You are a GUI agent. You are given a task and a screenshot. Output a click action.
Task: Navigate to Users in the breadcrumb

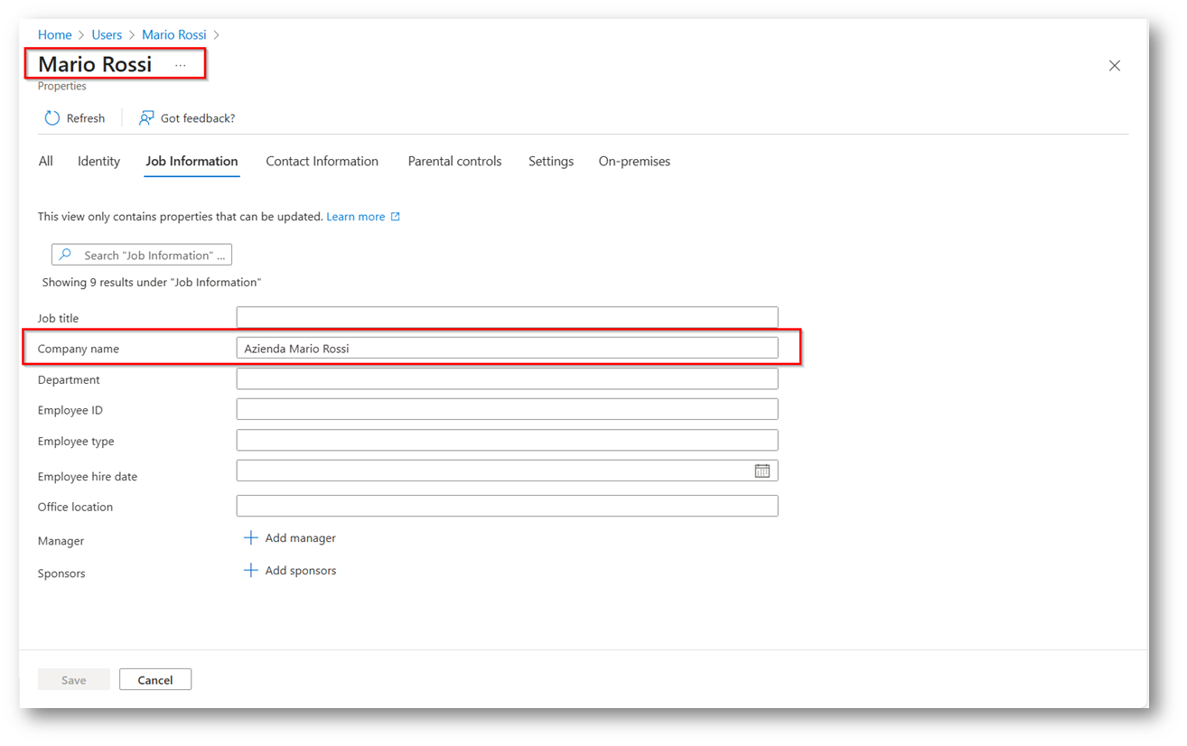(x=107, y=34)
